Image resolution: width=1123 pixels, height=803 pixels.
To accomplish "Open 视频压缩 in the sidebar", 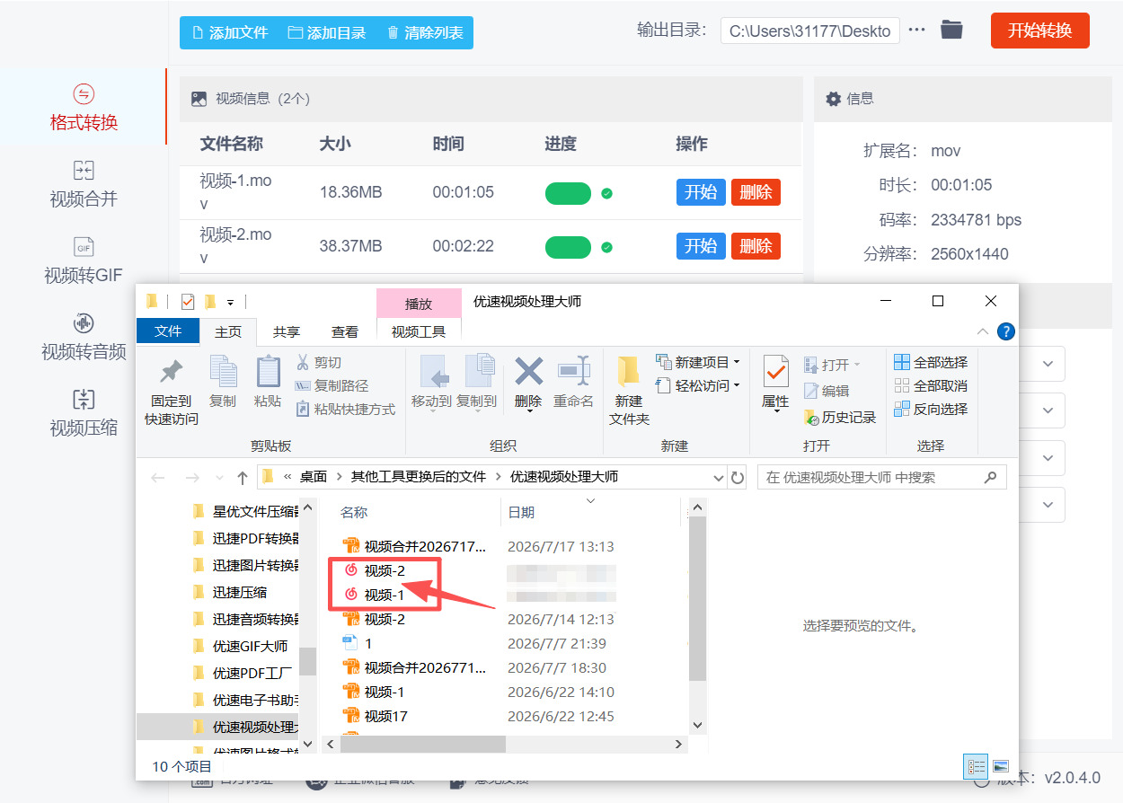I will tap(84, 413).
